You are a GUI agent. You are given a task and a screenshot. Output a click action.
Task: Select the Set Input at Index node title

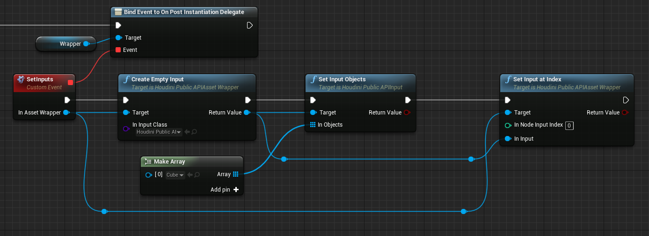click(537, 79)
